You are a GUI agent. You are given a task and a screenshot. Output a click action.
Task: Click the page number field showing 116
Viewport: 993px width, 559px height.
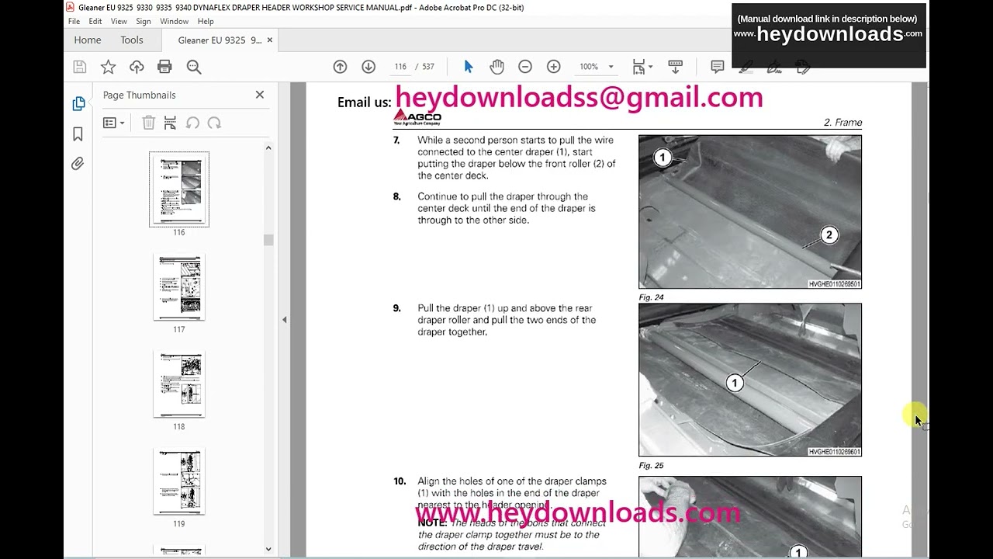pos(400,67)
